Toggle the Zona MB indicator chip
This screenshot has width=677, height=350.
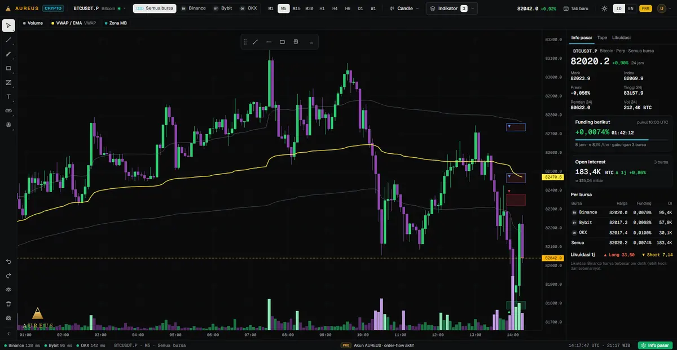point(116,23)
